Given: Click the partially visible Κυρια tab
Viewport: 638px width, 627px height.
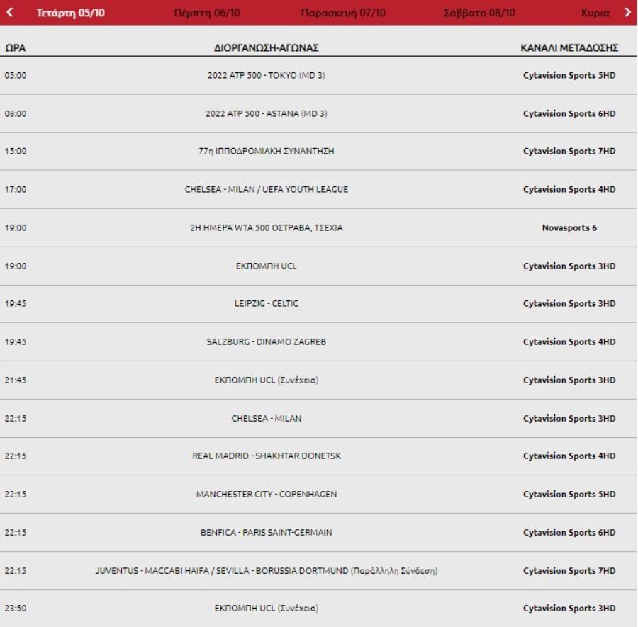Looking at the screenshot, I should 595,13.
